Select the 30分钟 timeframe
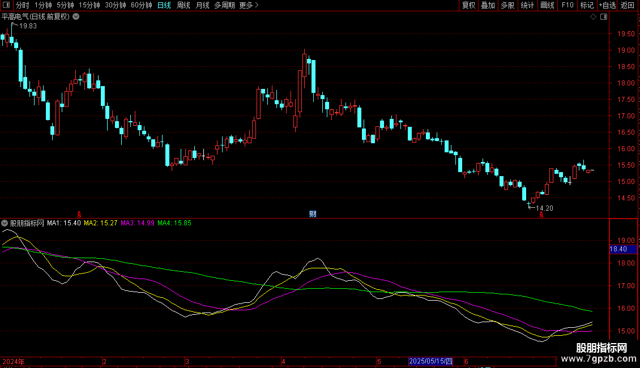Image resolution: width=640 pixels, height=368 pixels. (116, 5)
